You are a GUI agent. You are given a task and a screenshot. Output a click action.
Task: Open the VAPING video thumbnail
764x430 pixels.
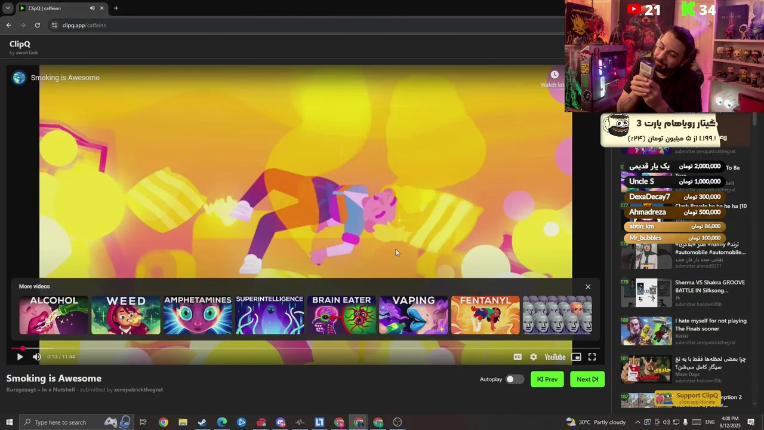(x=413, y=315)
